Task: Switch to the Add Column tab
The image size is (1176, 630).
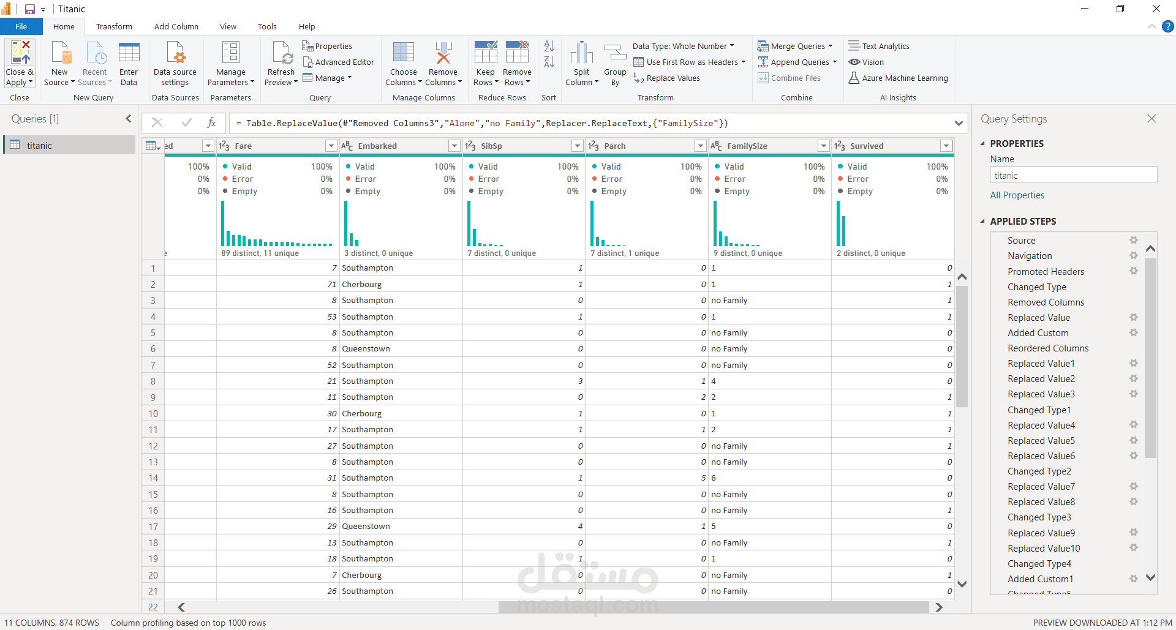Action: point(176,26)
